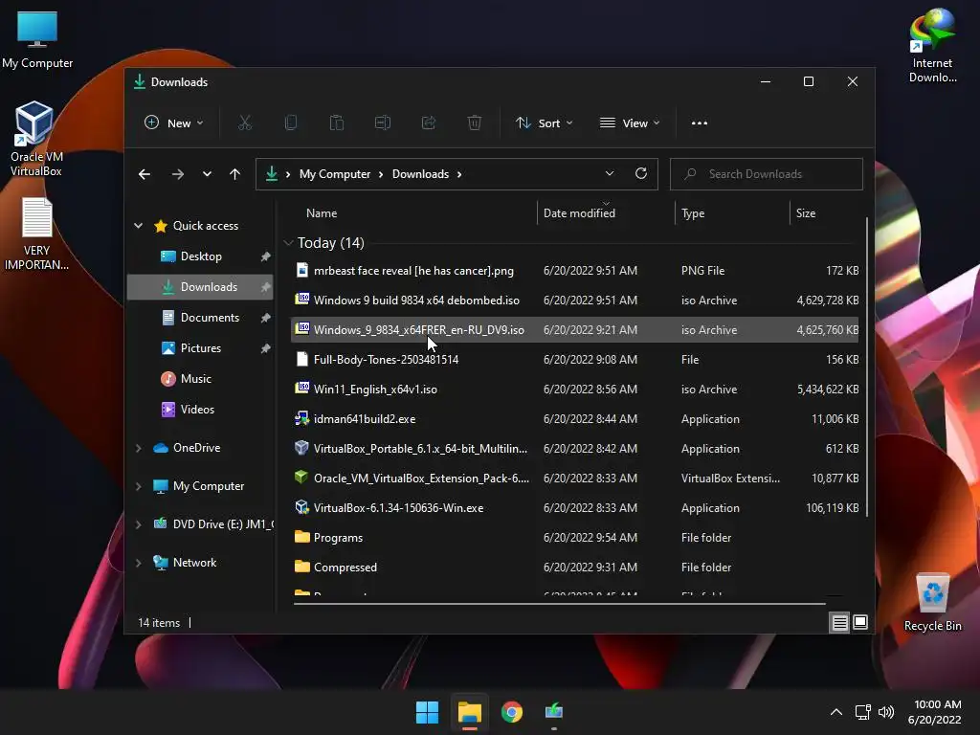This screenshot has height=735, width=980.
Task: Click the network tray icon
Action: click(x=863, y=712)
